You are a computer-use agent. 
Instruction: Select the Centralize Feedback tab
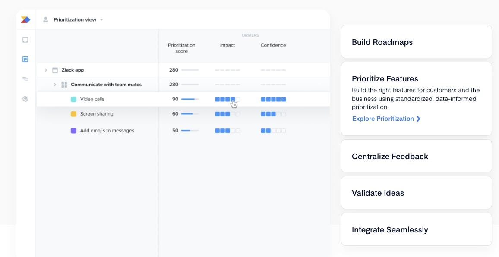click(x=416, y=156)
